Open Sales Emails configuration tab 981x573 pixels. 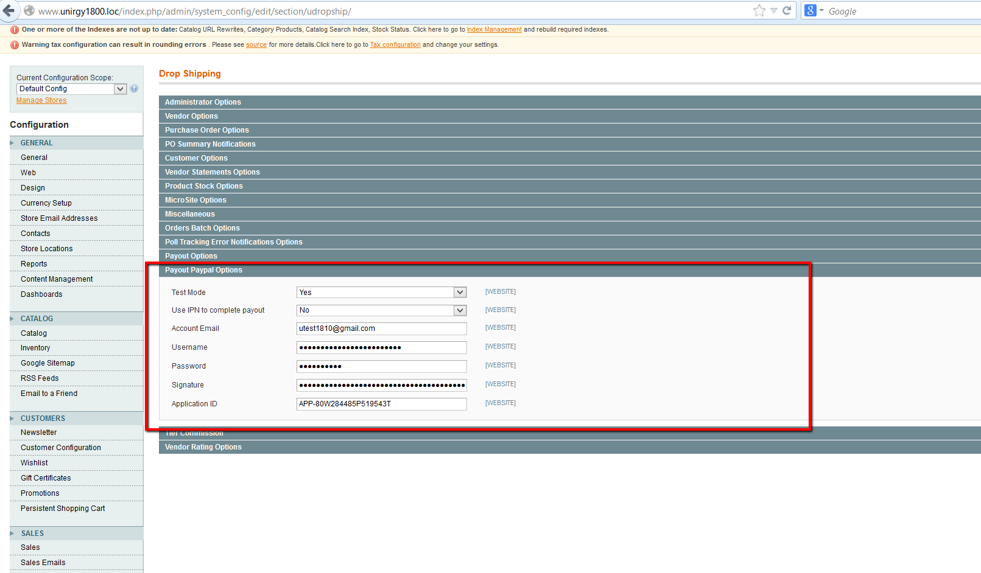(x=77, y=563)
